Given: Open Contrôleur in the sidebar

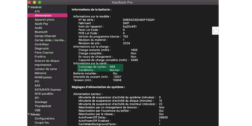Looking at the screenshot, I should [42, 44].
